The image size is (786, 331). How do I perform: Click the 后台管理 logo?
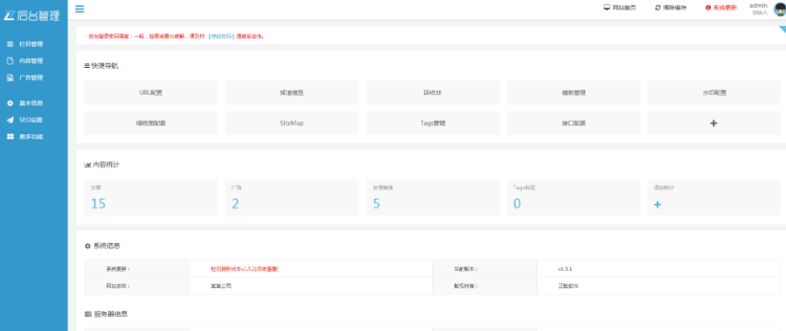[x=32, y=15]
